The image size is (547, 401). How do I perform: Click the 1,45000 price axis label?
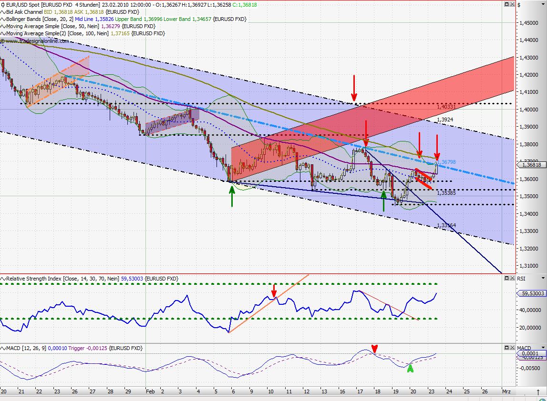pos(529,23)
